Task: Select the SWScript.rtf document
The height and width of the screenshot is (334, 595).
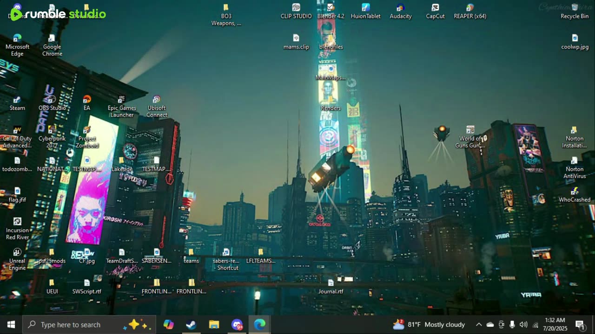Action: 87,286
